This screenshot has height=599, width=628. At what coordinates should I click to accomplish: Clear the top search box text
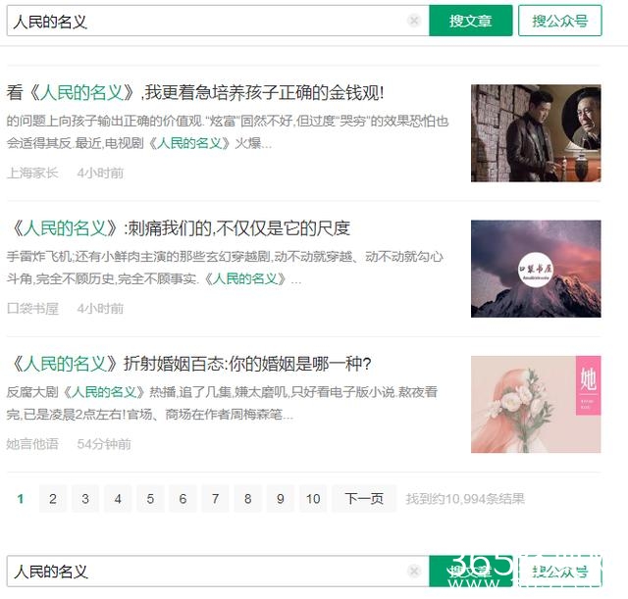(414, 21)
